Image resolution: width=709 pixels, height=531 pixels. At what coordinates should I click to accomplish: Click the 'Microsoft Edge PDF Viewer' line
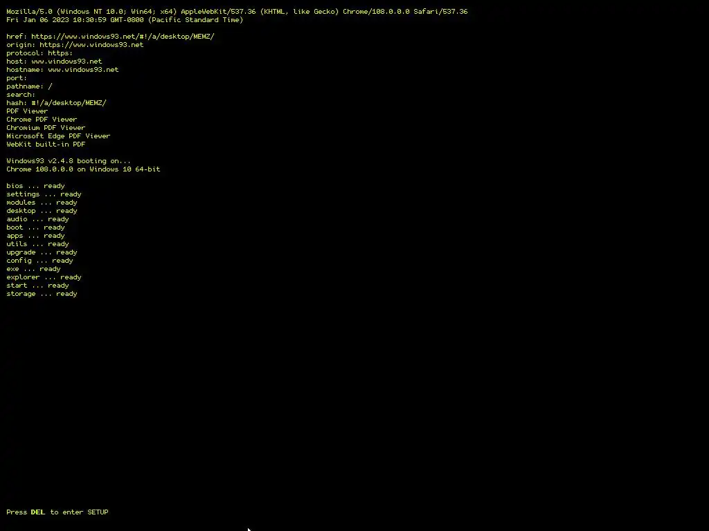click(58, 136)
